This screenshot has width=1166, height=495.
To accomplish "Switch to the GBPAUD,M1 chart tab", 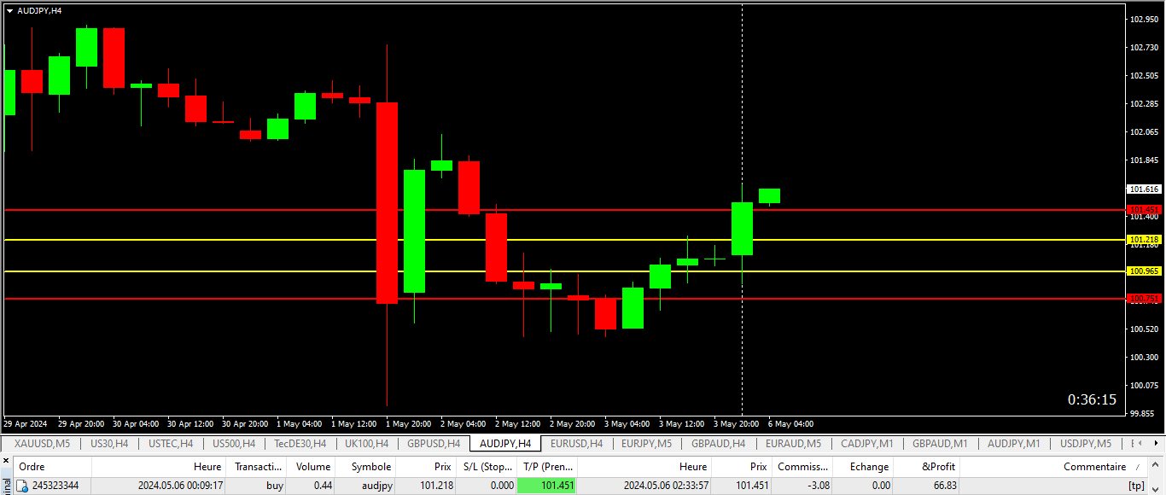I will pyautogui.click(x=940, y=444).
